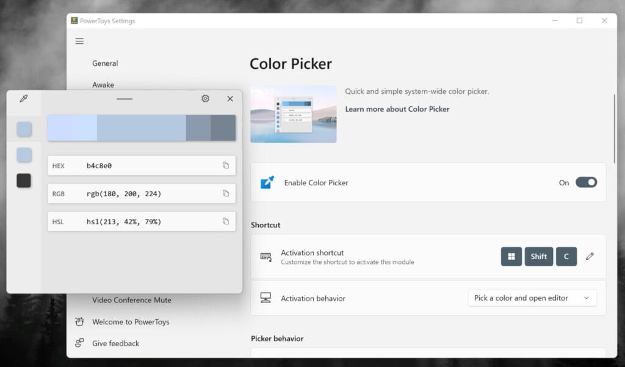Select the dark gray history swatch
Screen dimensions: 625x367
(x=24, y=180)
